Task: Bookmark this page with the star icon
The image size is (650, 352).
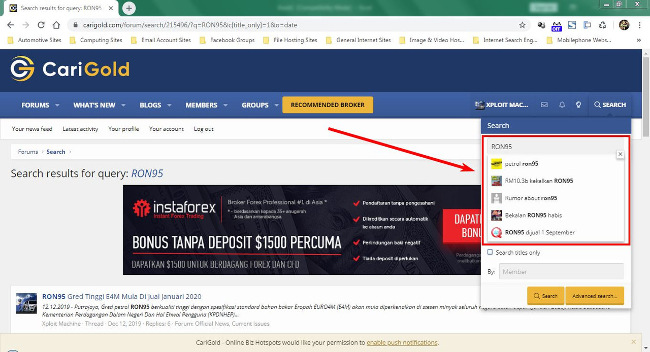Action: [523, 25]
